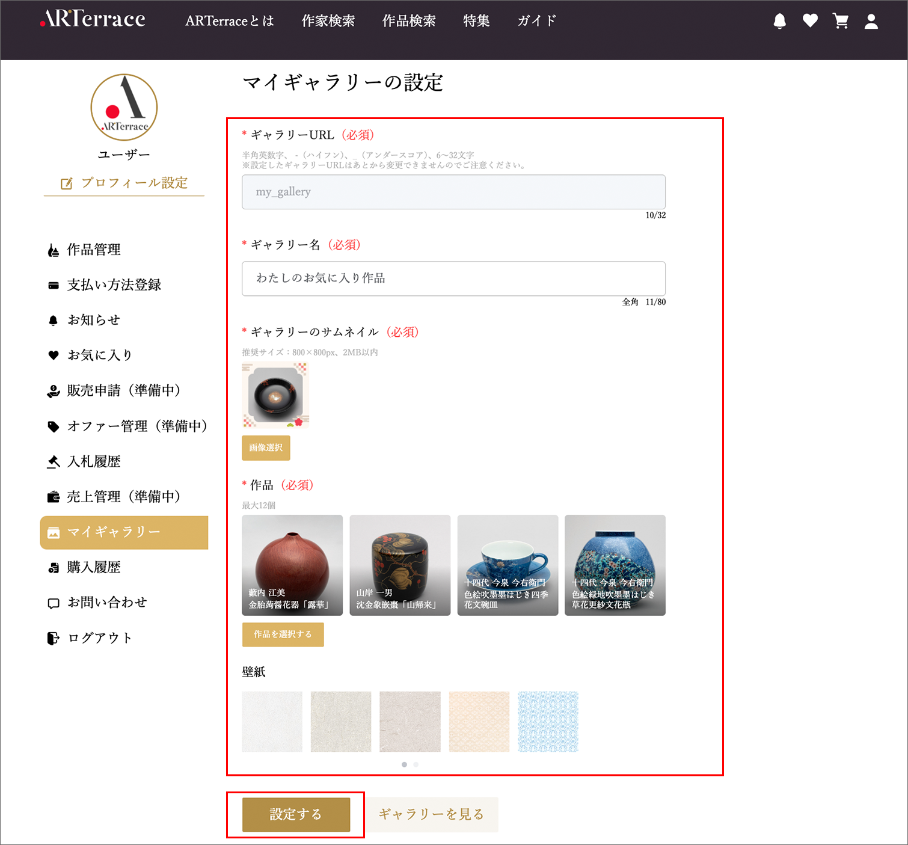Focus the ギャラリー名 input field
Image resolution: width=908 pixels, height=845 pixels.
(x=453, y=278)
